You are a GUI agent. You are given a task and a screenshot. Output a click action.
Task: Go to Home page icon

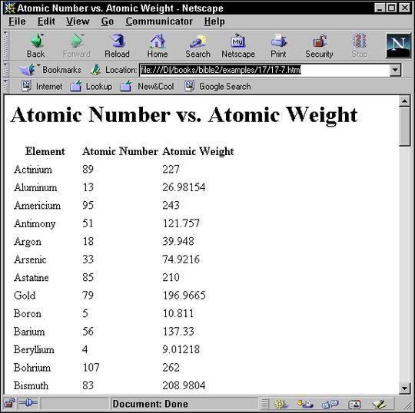click(158, 41)
